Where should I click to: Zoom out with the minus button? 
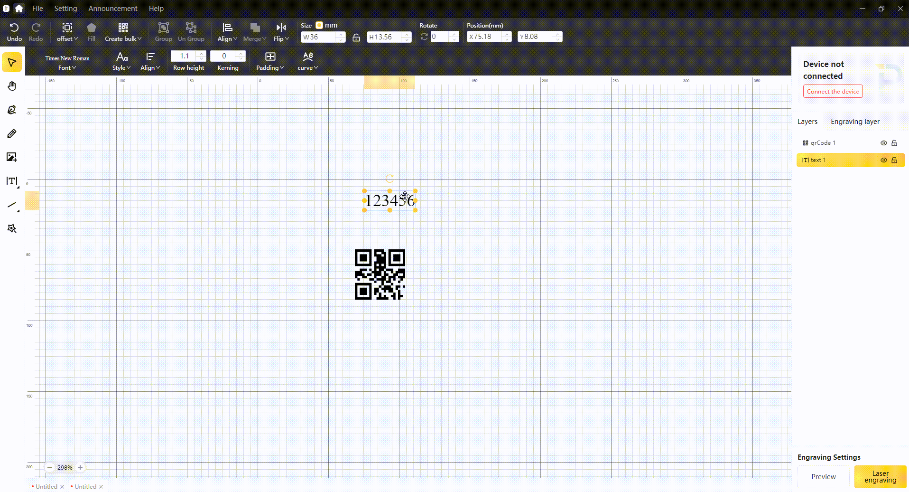pos(50,467)
